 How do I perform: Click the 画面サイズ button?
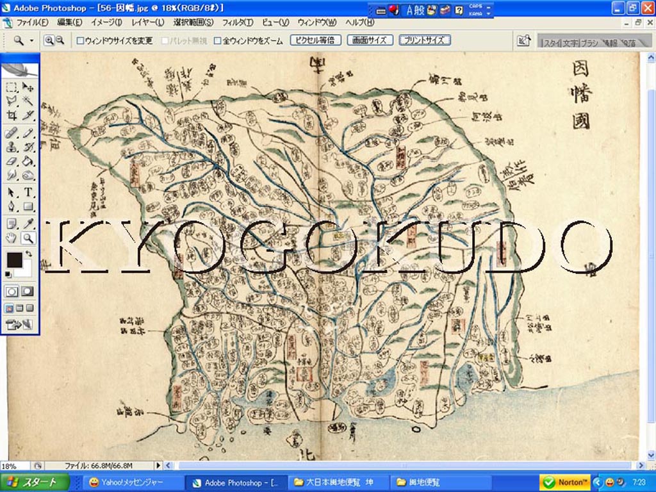click(370, 40)
